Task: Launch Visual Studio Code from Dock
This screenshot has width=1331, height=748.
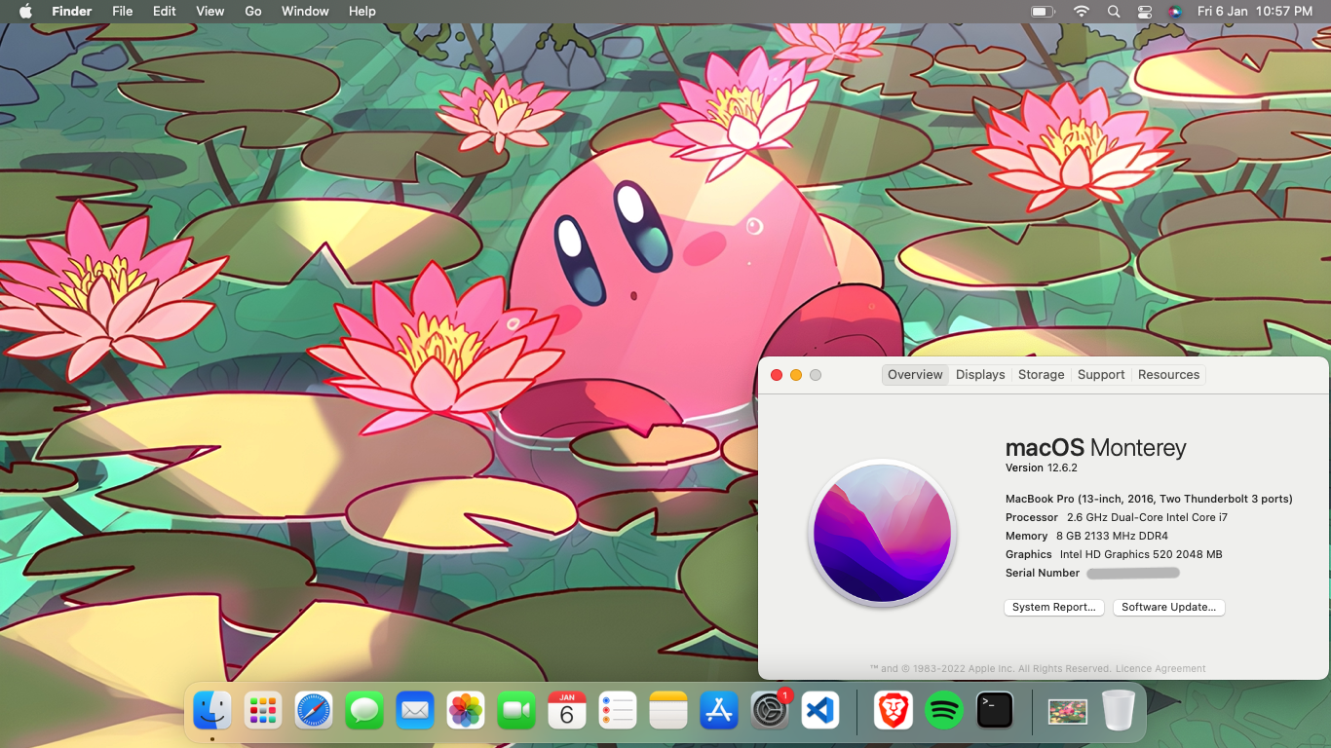Action: (x=820, y=710)
